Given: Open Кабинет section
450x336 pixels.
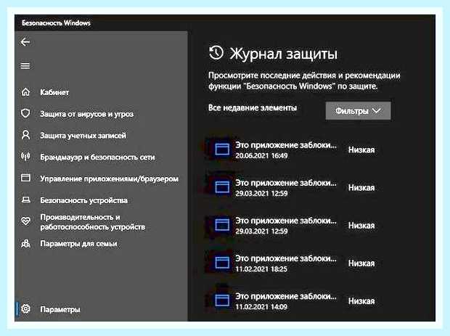Looking at the screenshot, I should pyautogui.click(x=54, y=92).
